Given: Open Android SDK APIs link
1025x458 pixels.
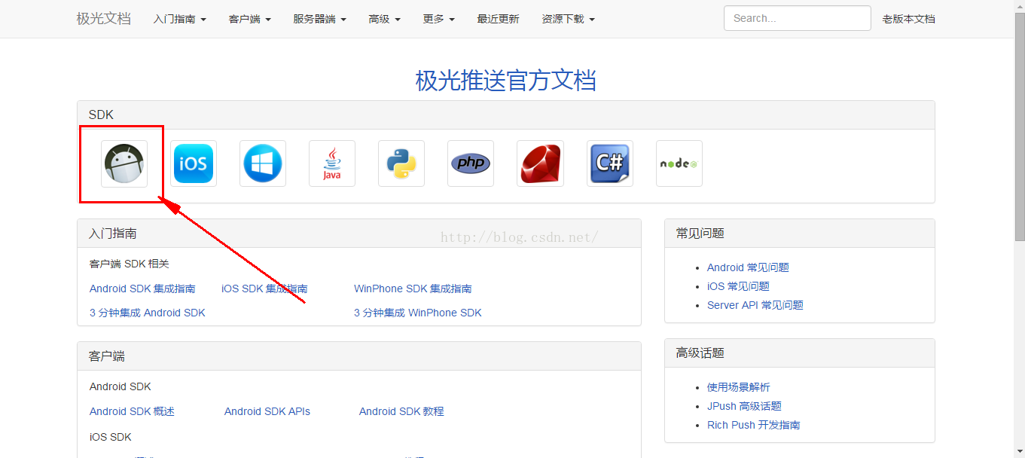Looking at the screenshot, I should [x=267, y=411].
